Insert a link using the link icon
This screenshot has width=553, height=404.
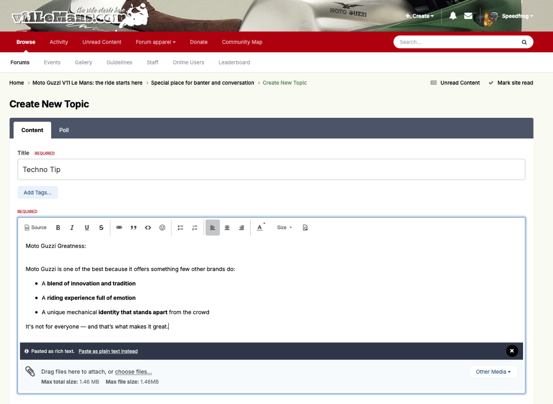(x=119, y=228)
